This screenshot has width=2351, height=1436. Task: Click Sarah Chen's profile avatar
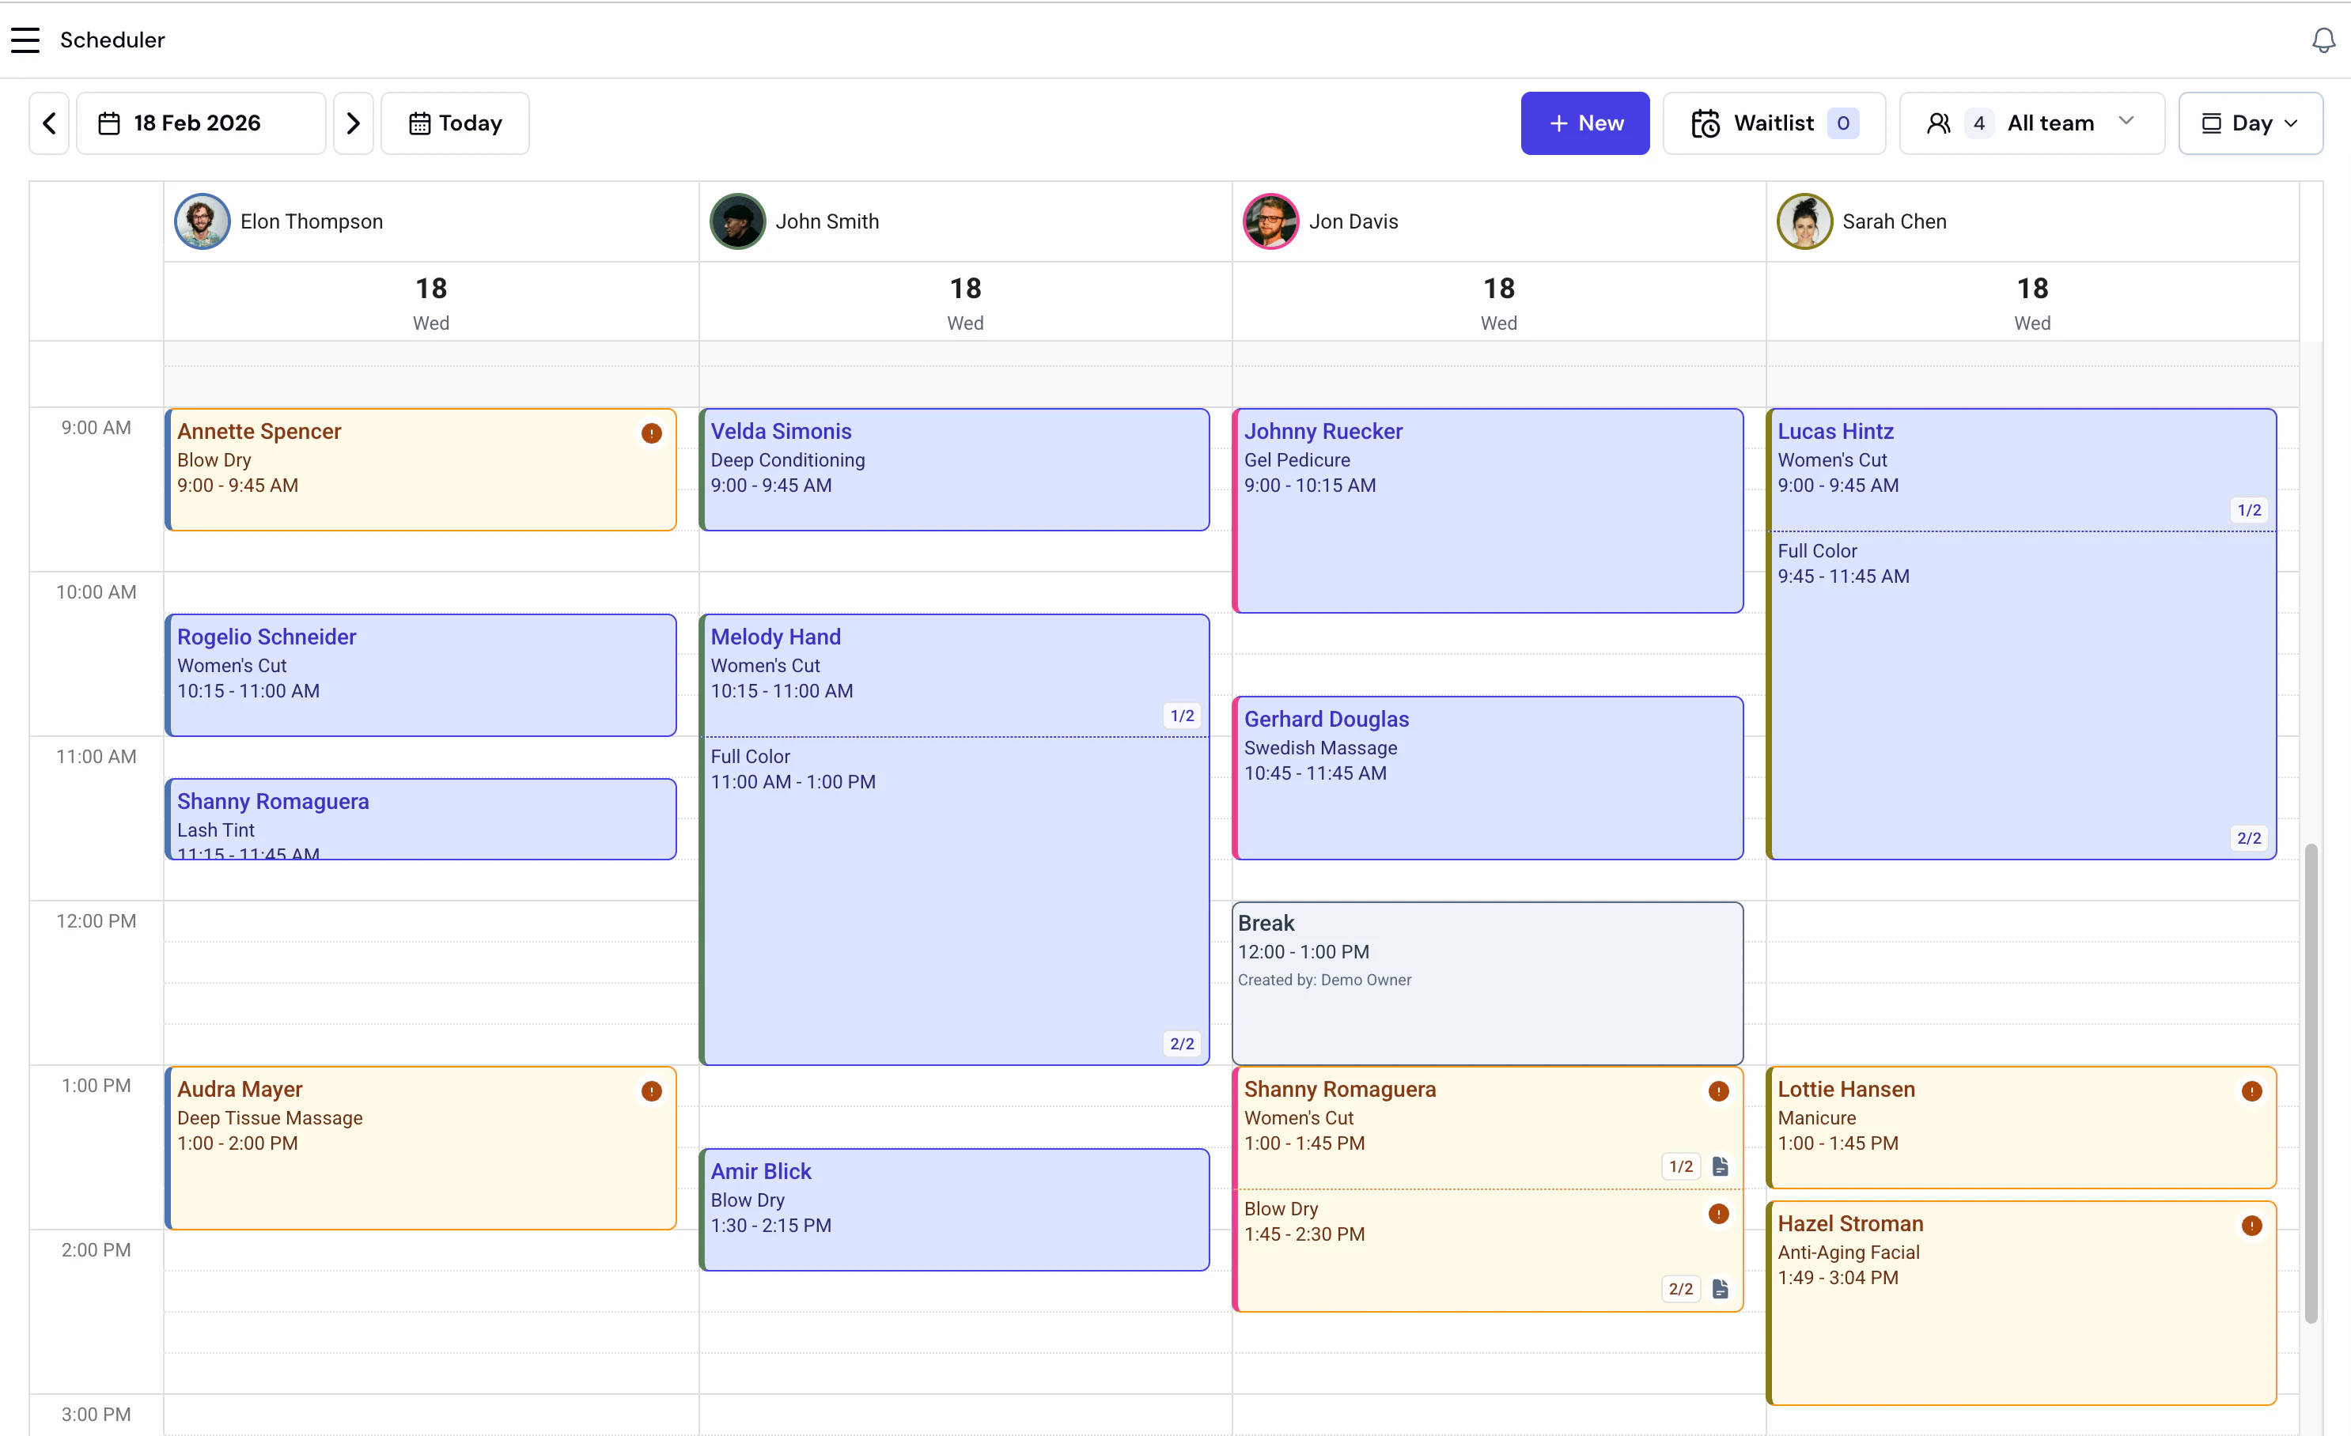pos(1804,221)
